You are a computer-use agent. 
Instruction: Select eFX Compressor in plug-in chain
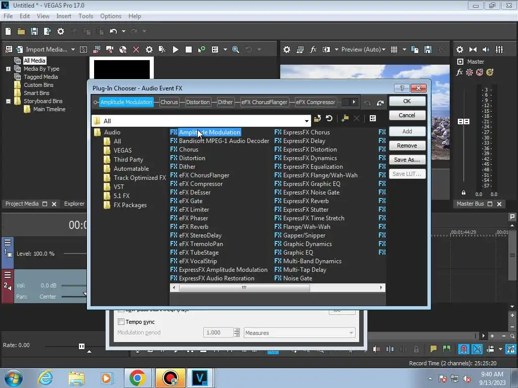coord(316,102)
